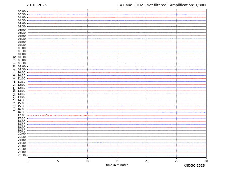Image resolution: width=234 pixels, height=175 pixels.
Task: Click the 15 tick on minutes axis
Action: [117, 161]
